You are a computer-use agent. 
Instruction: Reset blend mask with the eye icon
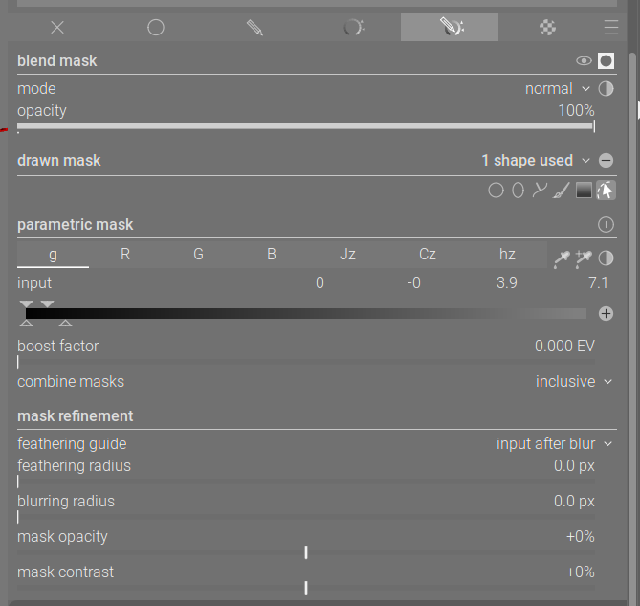tap(584, 61)
